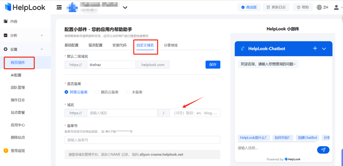Click the Powered by HelpLook link
The height and width of the screenshot is (166, 343).
point(283,159)
